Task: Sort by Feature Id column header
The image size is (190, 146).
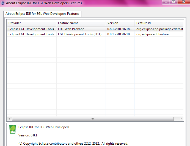Action: click(159, 23)
